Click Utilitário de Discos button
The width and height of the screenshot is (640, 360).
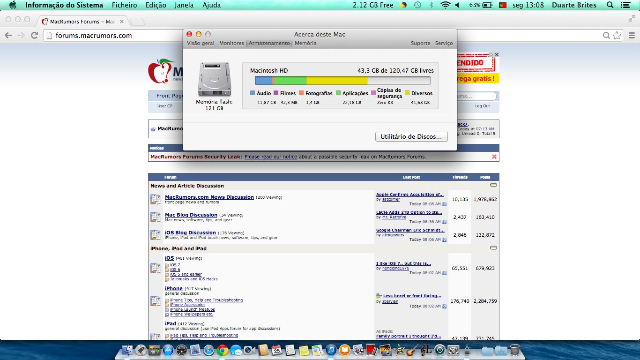tap(411, 137)
